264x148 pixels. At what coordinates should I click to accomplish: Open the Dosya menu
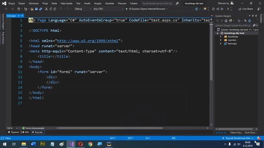pos(12,3)
